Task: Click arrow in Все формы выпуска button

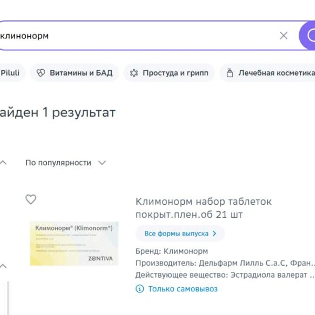Action: pyautogui.click(x=214, y=234)
